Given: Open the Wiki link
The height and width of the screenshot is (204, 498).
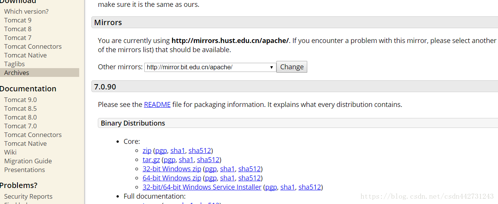Looking at the screenshot, I should [10, 152].
